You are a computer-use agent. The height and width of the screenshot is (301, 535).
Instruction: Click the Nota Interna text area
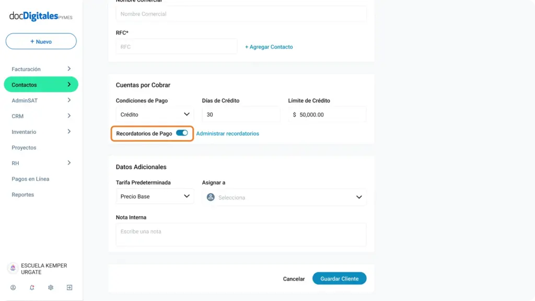(241, 235)
